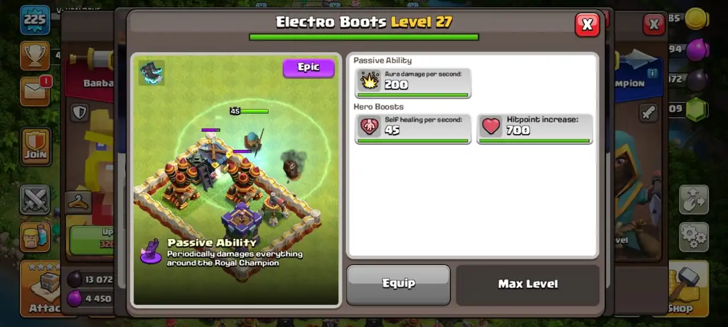Tap the Hitpoint increase heart icon

click(491, 126)
